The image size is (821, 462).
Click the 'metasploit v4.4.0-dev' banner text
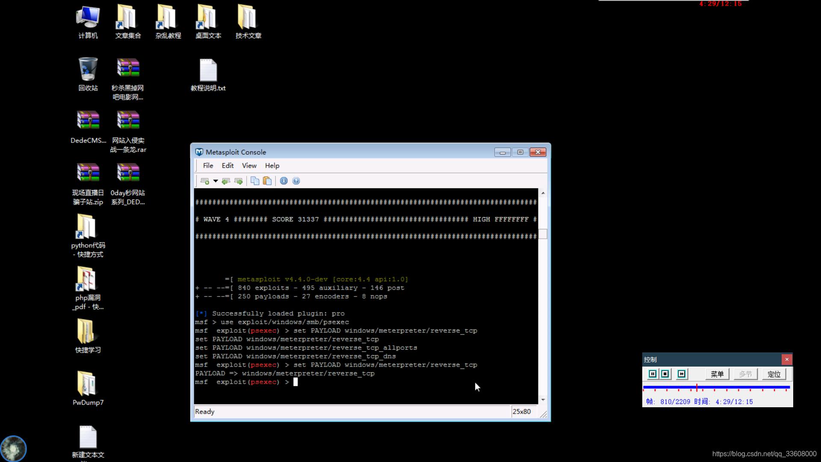[x=323, y=279]
